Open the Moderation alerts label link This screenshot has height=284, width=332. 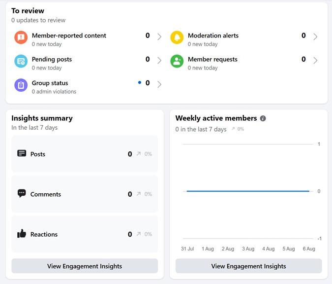click(x=213, y=35)
